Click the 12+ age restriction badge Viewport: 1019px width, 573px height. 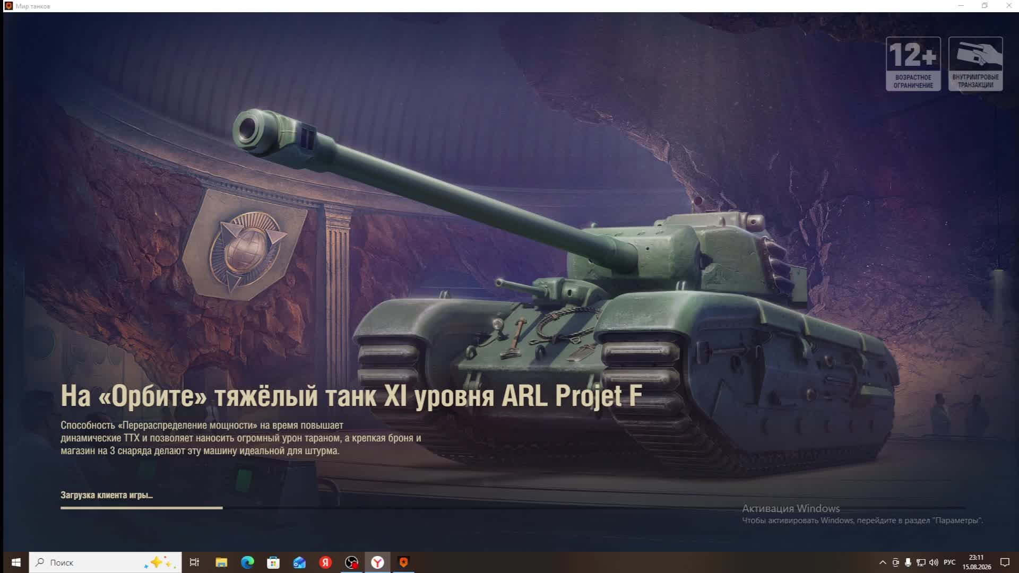coord(913,64)
